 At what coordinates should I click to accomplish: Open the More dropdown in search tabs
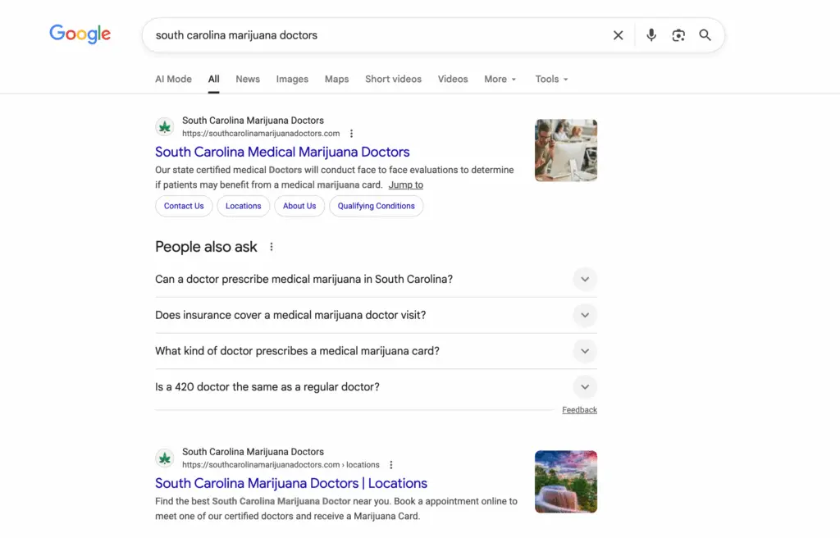[x=500, y=80]
